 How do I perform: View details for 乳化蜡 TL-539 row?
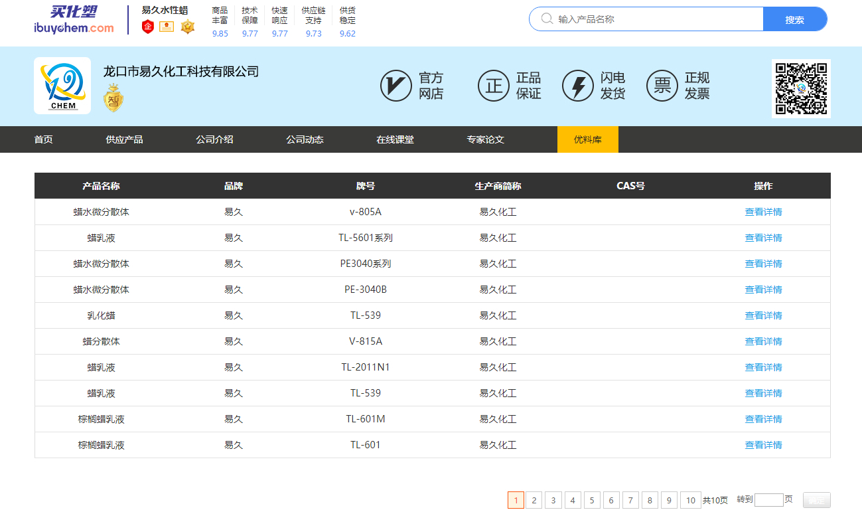pos(763,315)
